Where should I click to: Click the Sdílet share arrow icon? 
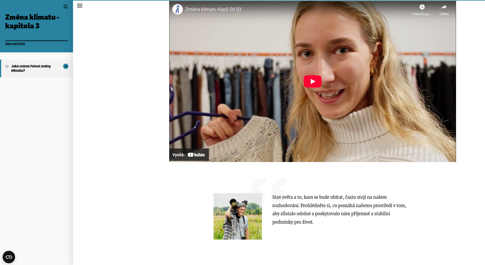tap(444, 7)
